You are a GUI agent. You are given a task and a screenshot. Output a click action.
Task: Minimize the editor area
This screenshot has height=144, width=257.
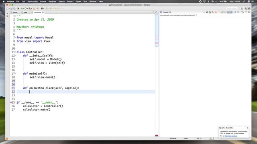(x=153, y=12)
